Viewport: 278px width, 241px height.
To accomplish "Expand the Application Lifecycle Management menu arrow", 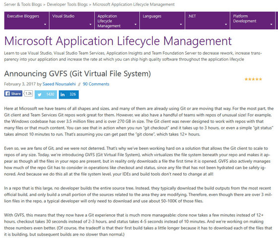I will coord(136,24).
